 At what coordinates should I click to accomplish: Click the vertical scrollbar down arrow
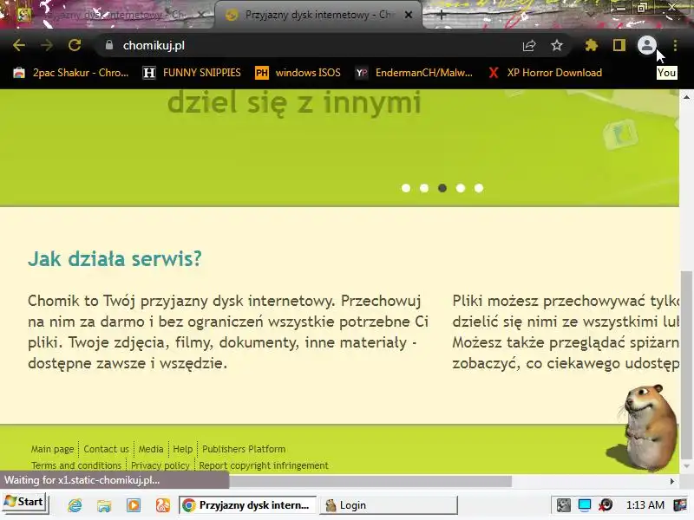click(686, 466)
